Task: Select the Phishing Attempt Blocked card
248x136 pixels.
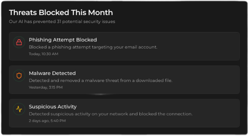Action: click(124, 46)
